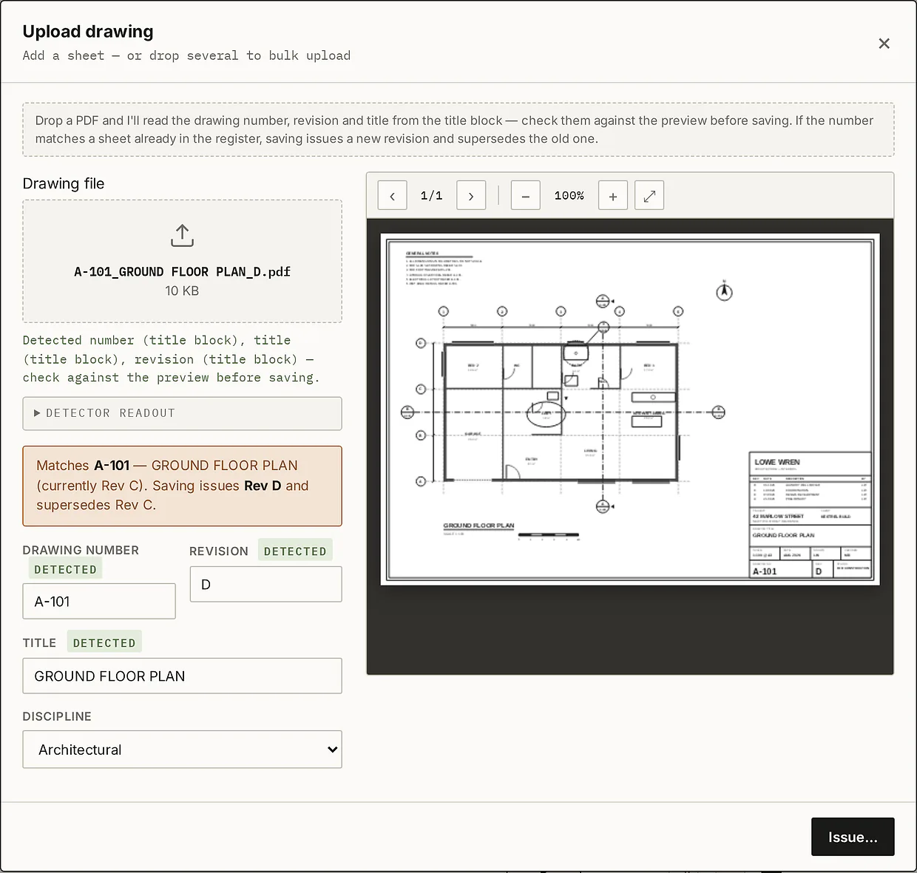Click the upload arrow icon

tap(182, 236)
